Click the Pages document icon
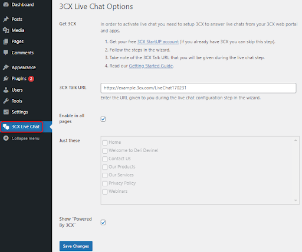 [6, 41]
